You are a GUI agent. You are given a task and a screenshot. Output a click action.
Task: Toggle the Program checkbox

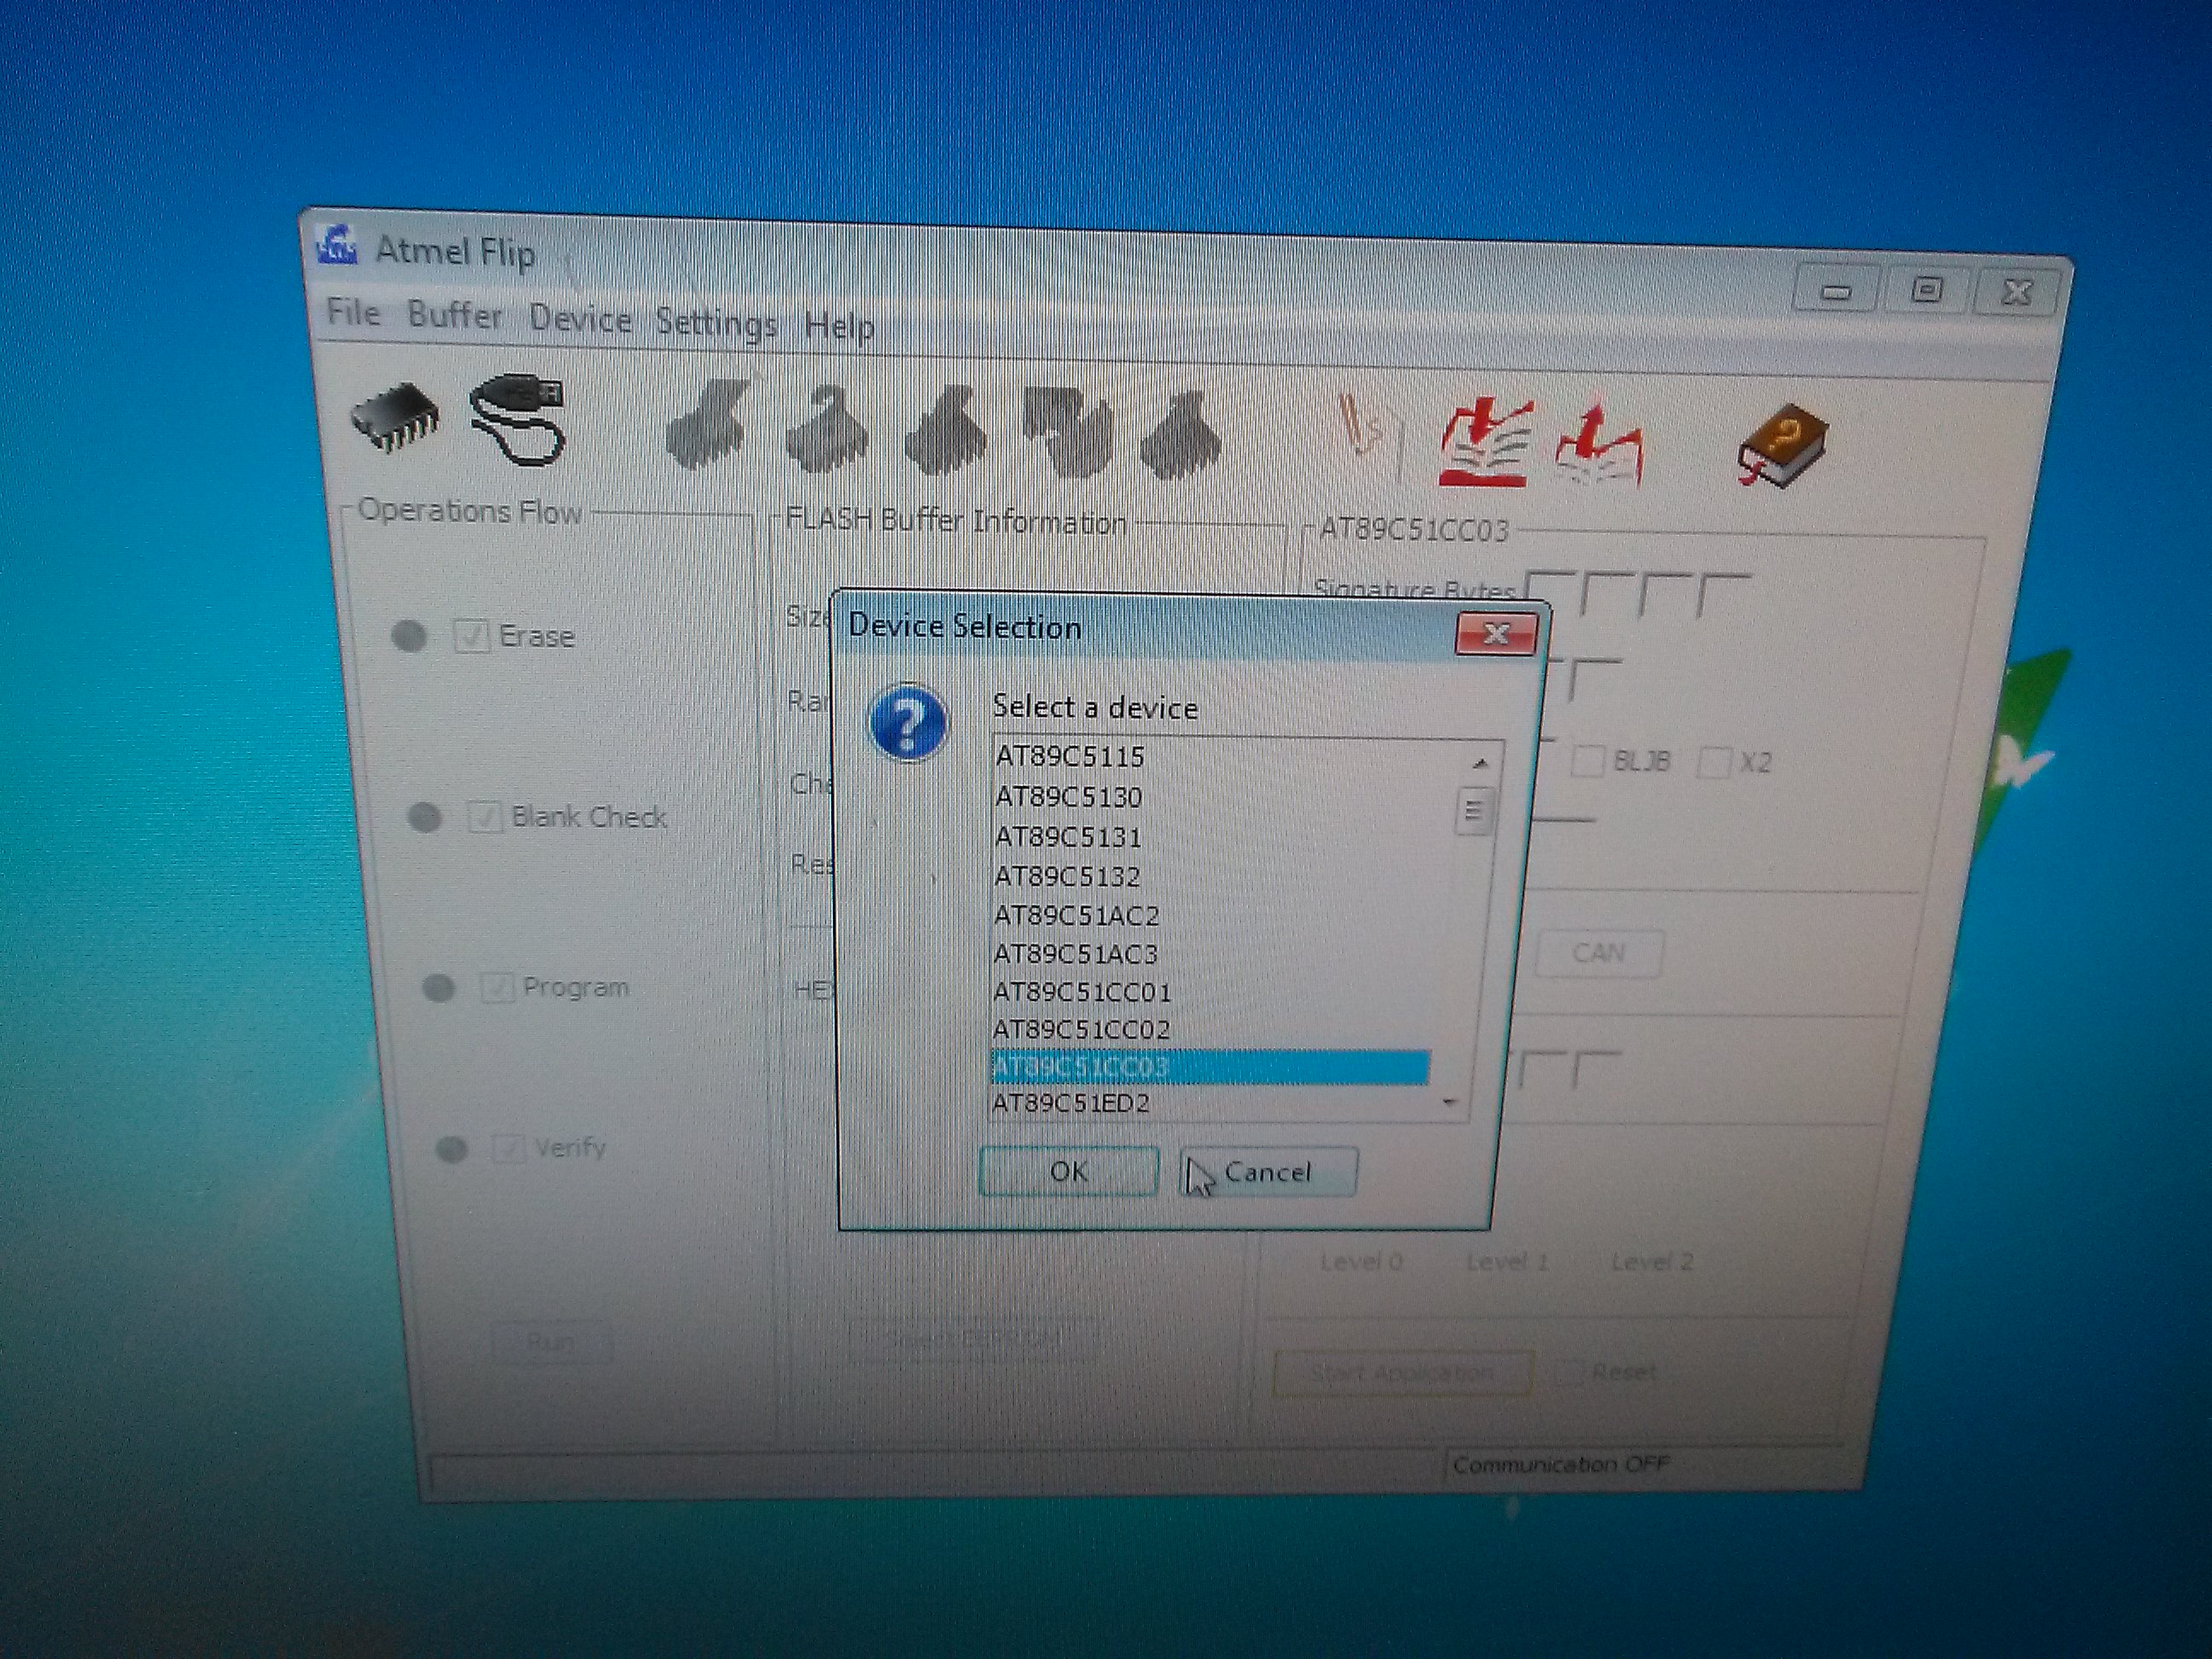[x=497, y=988]
